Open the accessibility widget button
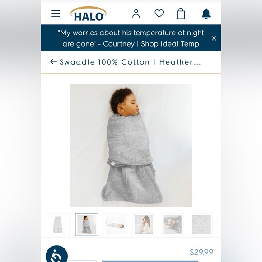262x262 pixels. point(56,254)
